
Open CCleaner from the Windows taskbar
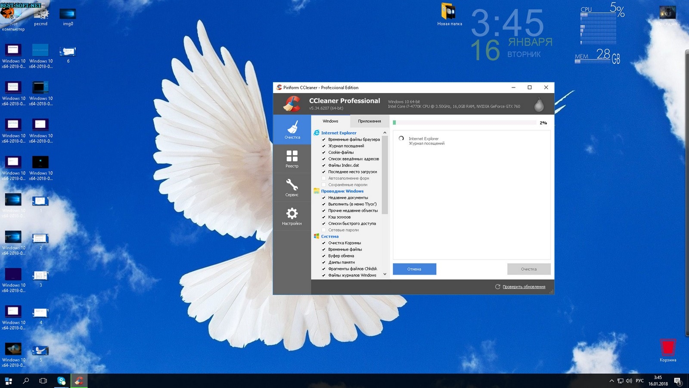pyautogui.click(x=79, y=381)
